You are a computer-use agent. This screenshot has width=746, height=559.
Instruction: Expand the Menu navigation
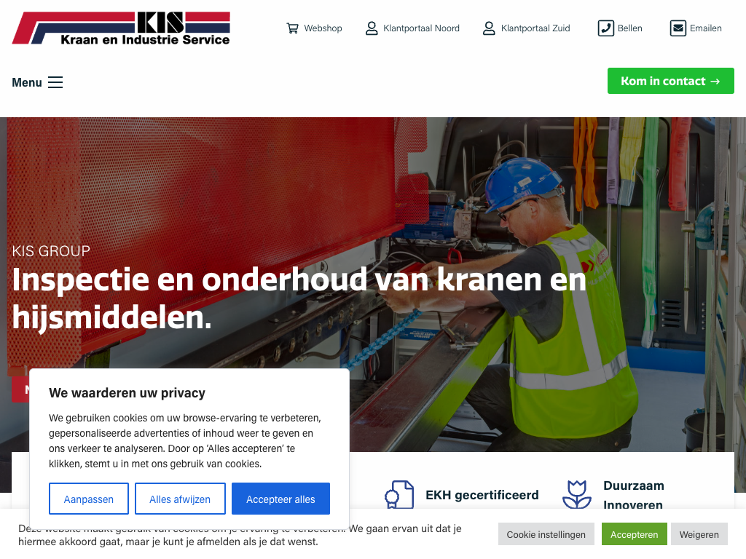click(37, 82)
